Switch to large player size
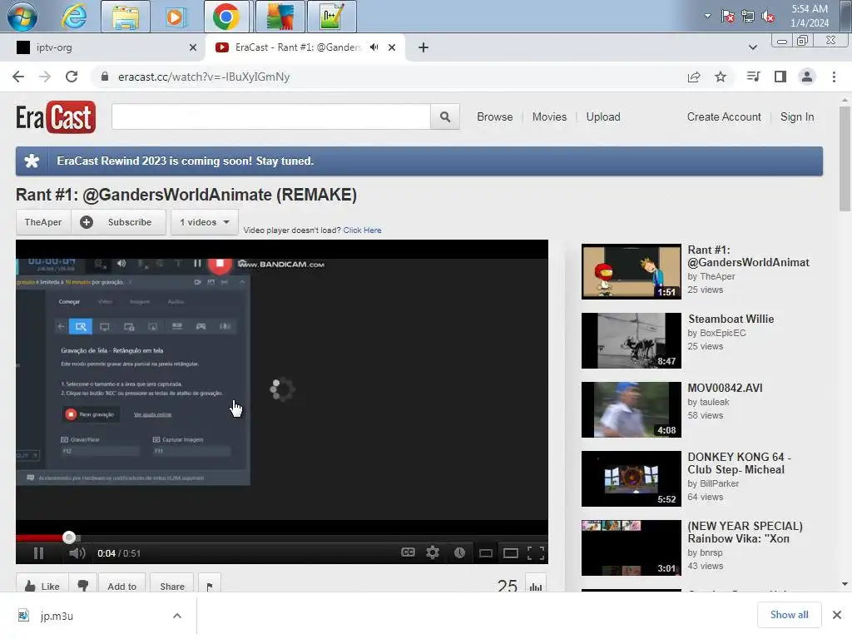Image resolution: width=852 pixels, height=639 pixels. 511,553
